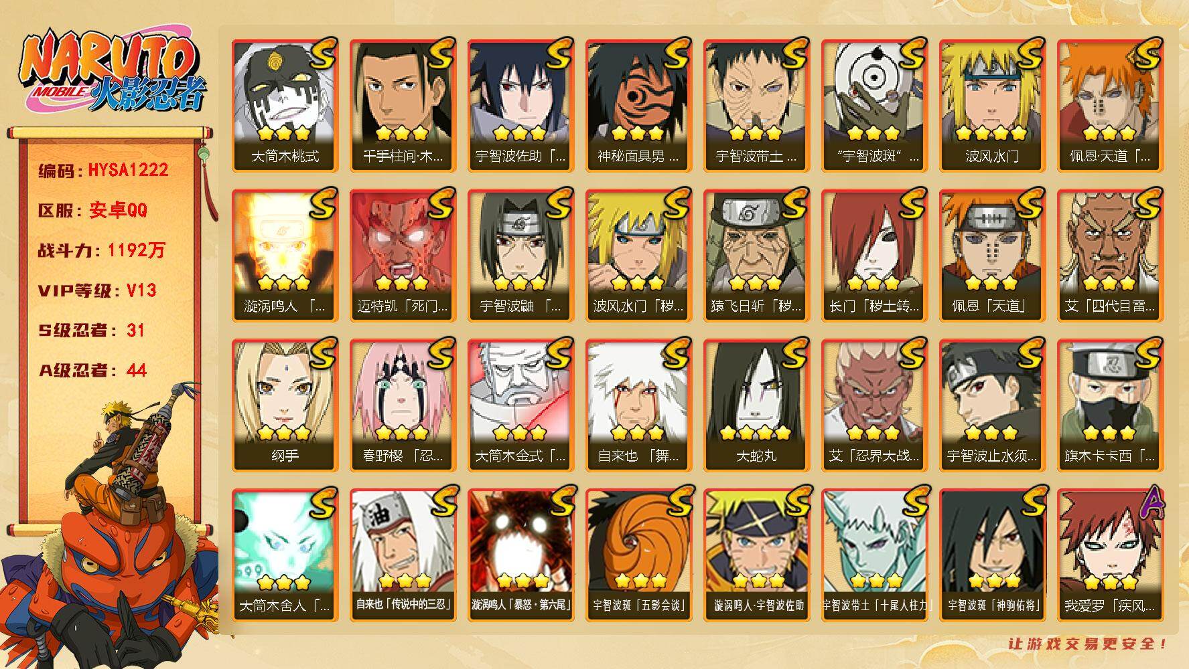Click the A级忍者 44 count
The image size is (1189, 669).
tap(92, 370)
